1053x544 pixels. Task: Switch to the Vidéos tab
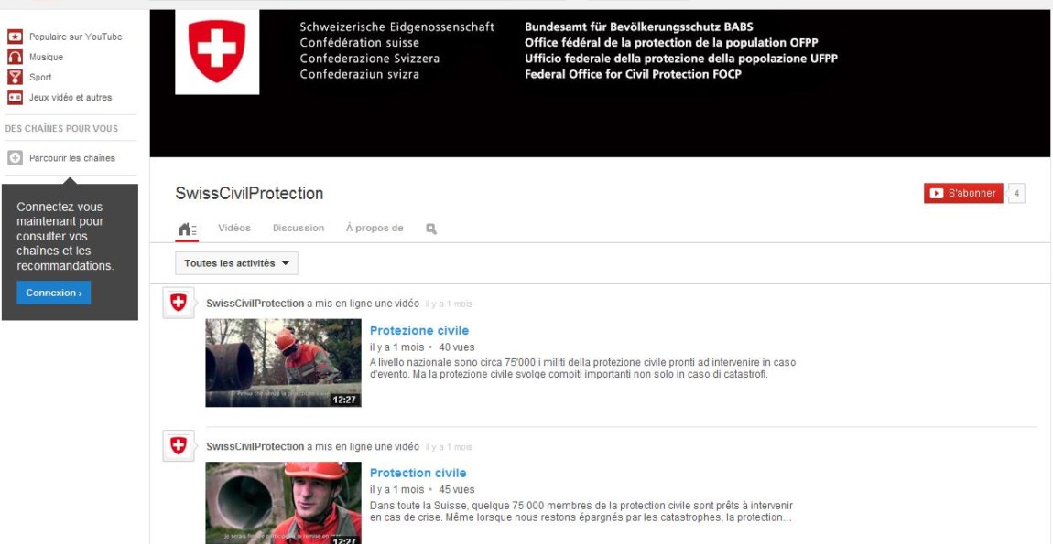(x=234, y=228)
